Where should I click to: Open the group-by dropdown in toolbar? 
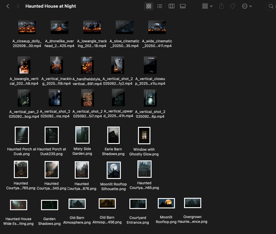(x=207, y=6)
